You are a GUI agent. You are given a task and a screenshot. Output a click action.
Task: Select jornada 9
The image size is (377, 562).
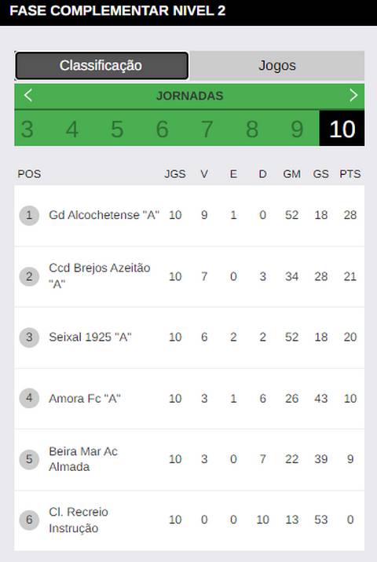pos(297,129)
